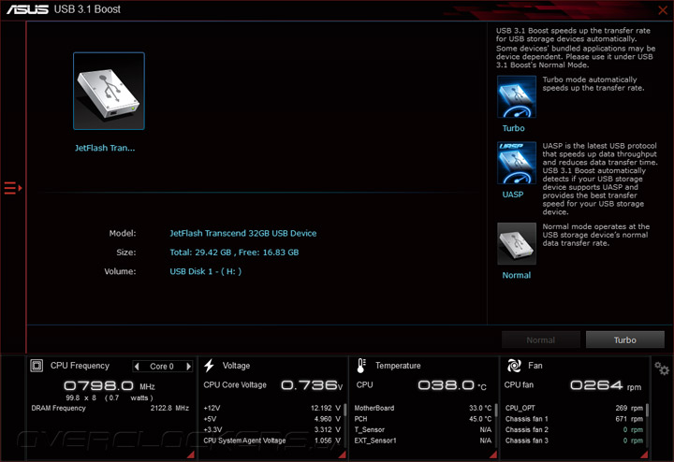Expand the Voltage panel corner triangle

[x=343, y=455]
